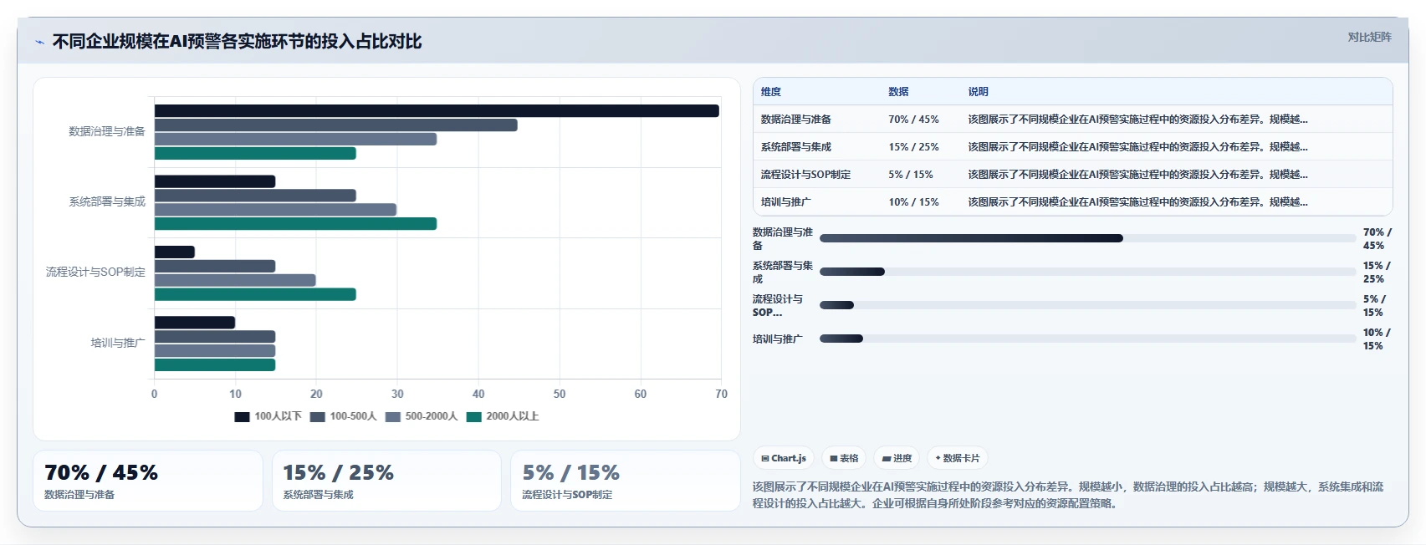
Task: Click the summary description paragraph
Action: [x=1068, y=495]
